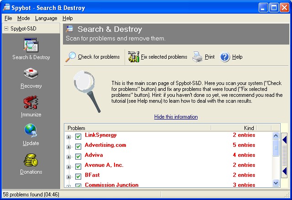Select the Advertising.com entry name
Screen dimensions: 292x200
[x=105, y=145]
